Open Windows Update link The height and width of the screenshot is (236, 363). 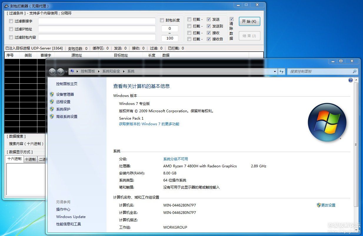coord(71,217)
